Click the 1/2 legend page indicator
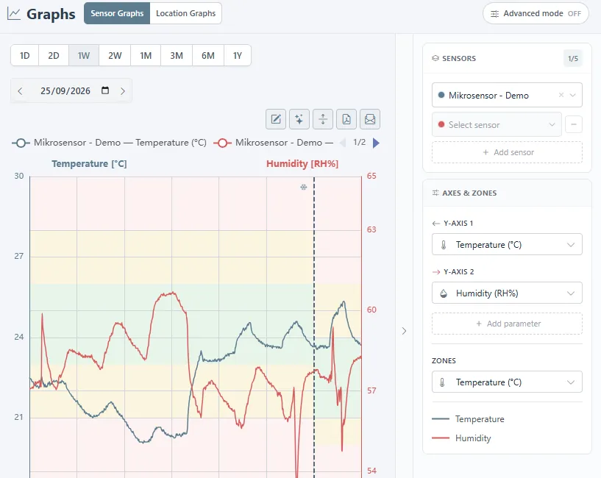This screenshot has width=601, height=478. 359,142
